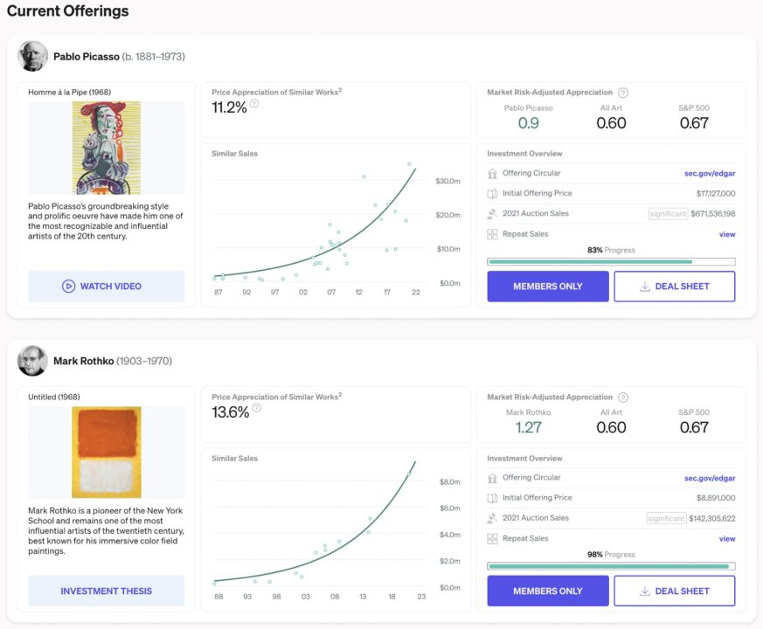Open the Rothko Investment Thesis
The height and width of the screenshot is (629, 763).
[x=106, y=591]
